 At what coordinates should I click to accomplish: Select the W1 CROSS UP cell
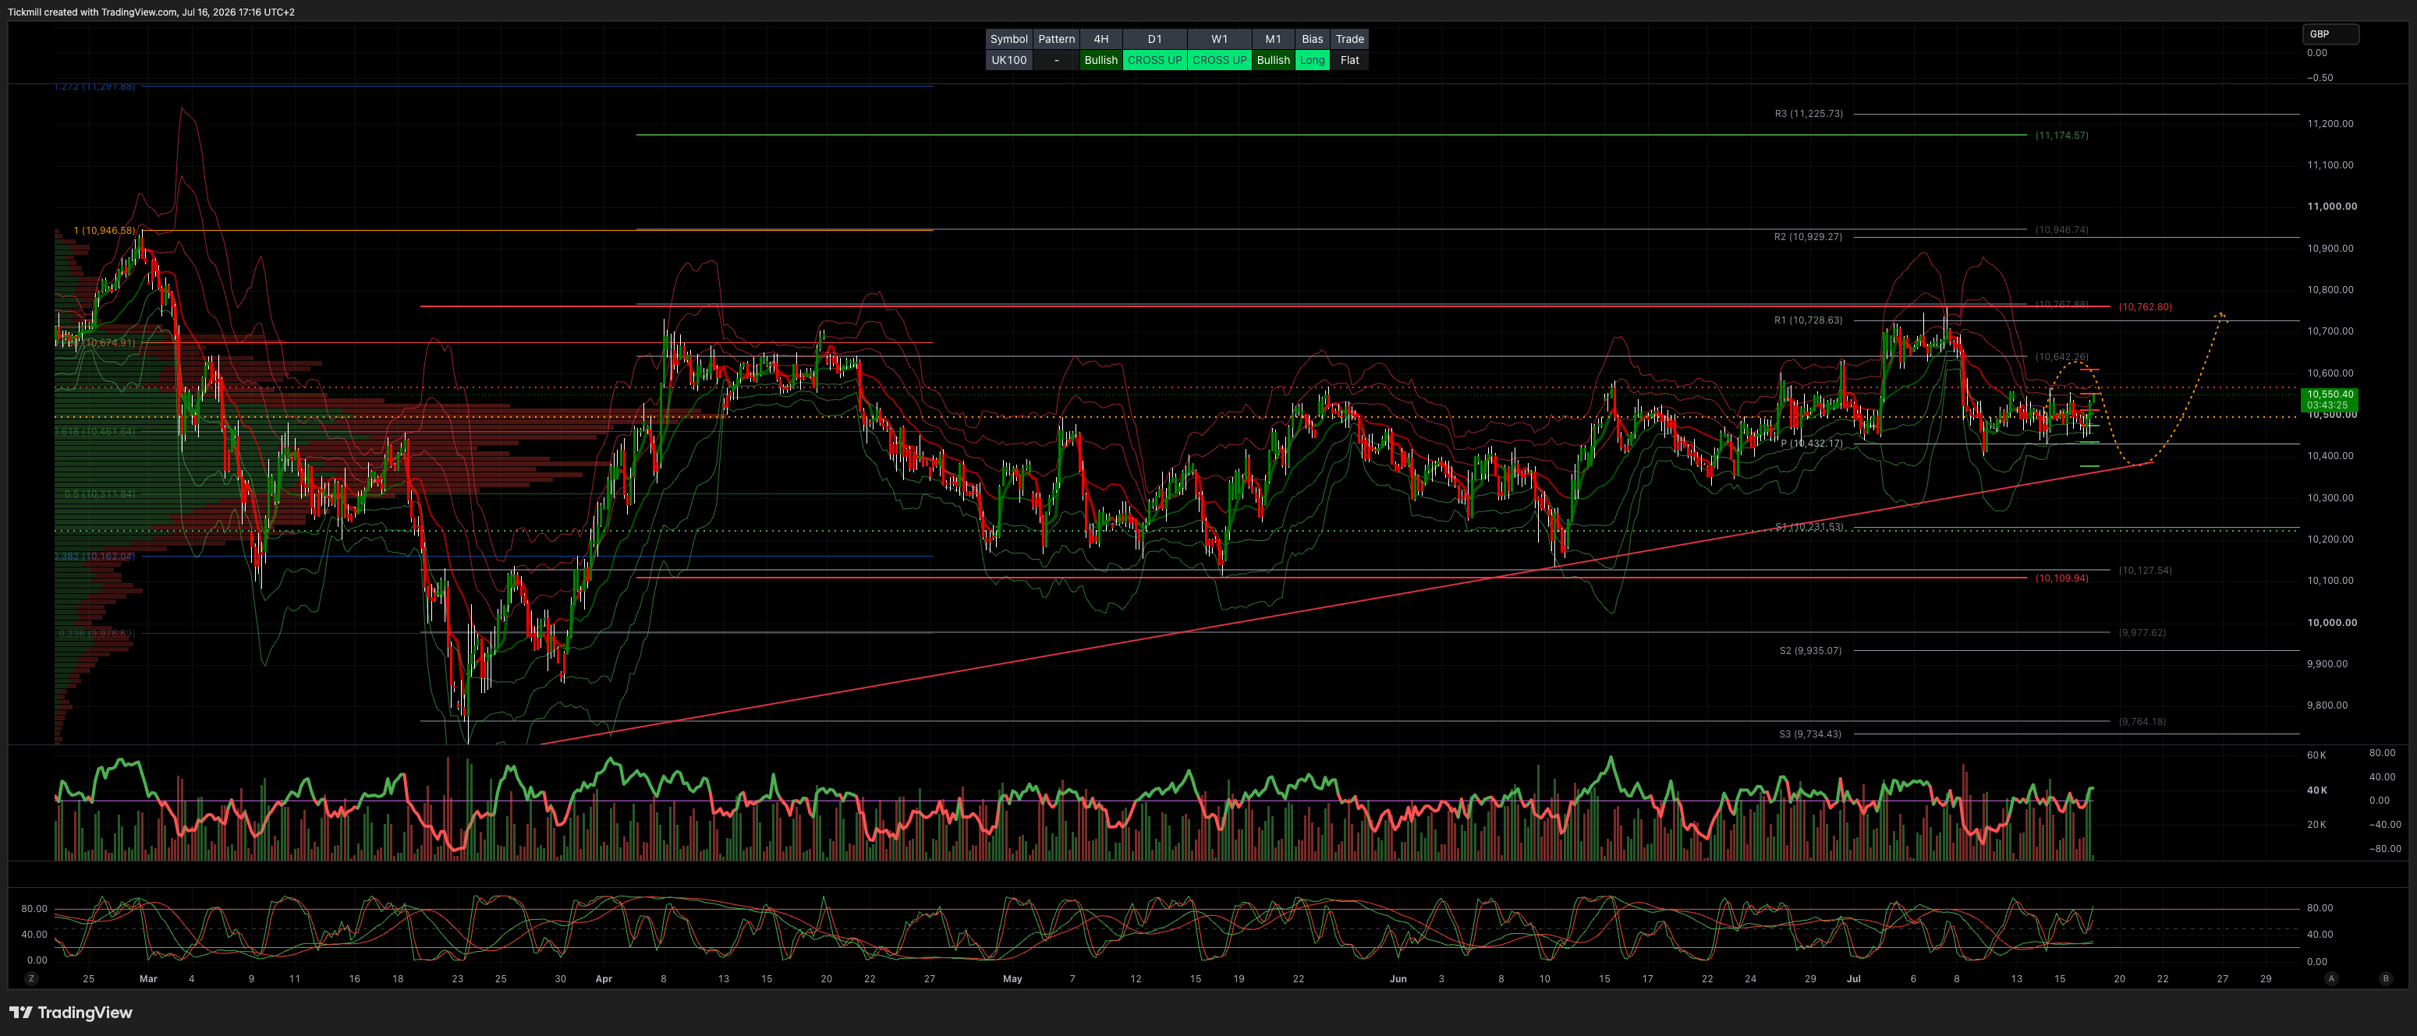pyautogui.click(x=1219, y=60)
